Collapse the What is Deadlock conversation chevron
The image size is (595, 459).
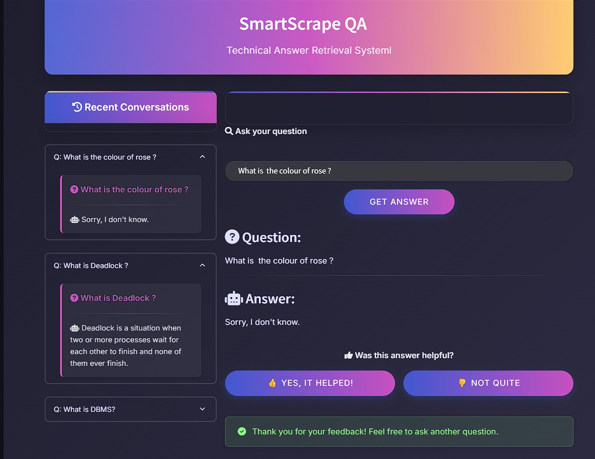(202, 266)
